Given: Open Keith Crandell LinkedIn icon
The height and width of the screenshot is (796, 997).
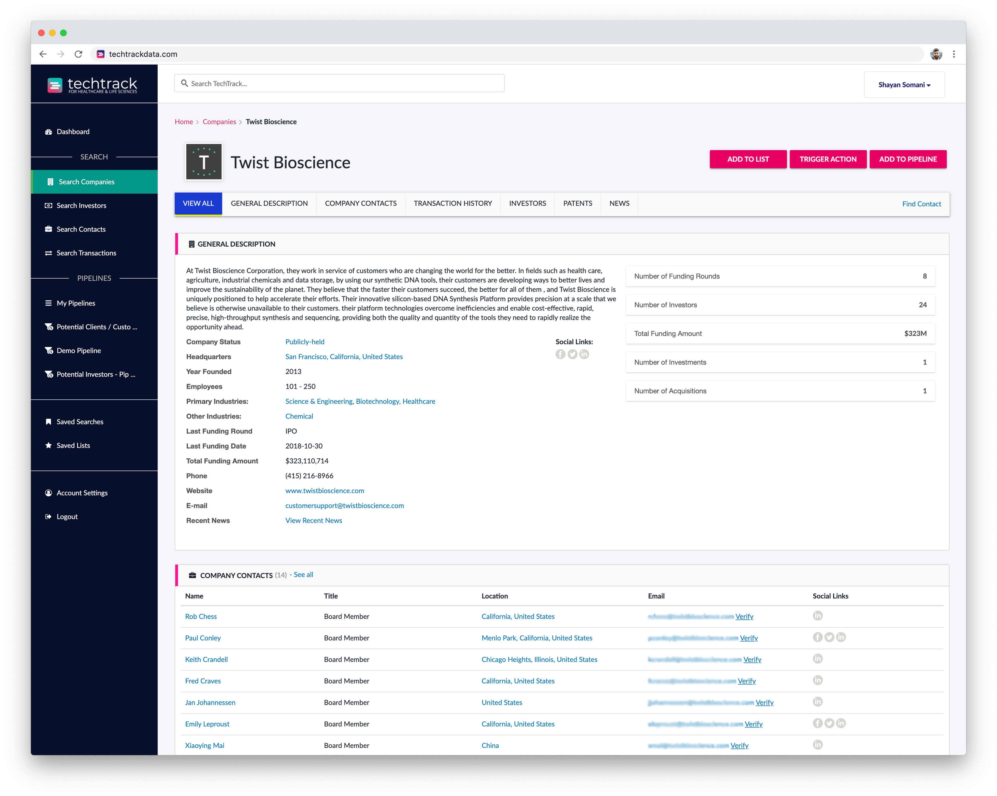Looking at the screenshot, I should 818,659.
